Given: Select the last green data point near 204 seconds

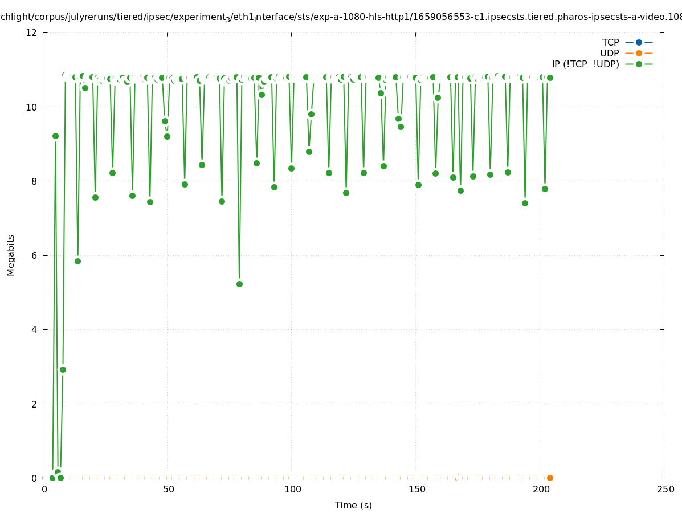Looking at the screenshot, I should pos(550,78).
